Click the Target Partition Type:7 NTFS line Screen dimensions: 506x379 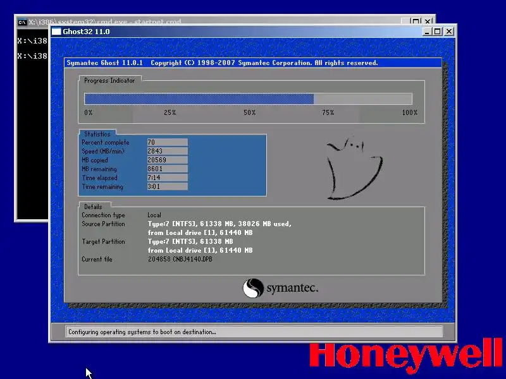[x=190, y=241]
